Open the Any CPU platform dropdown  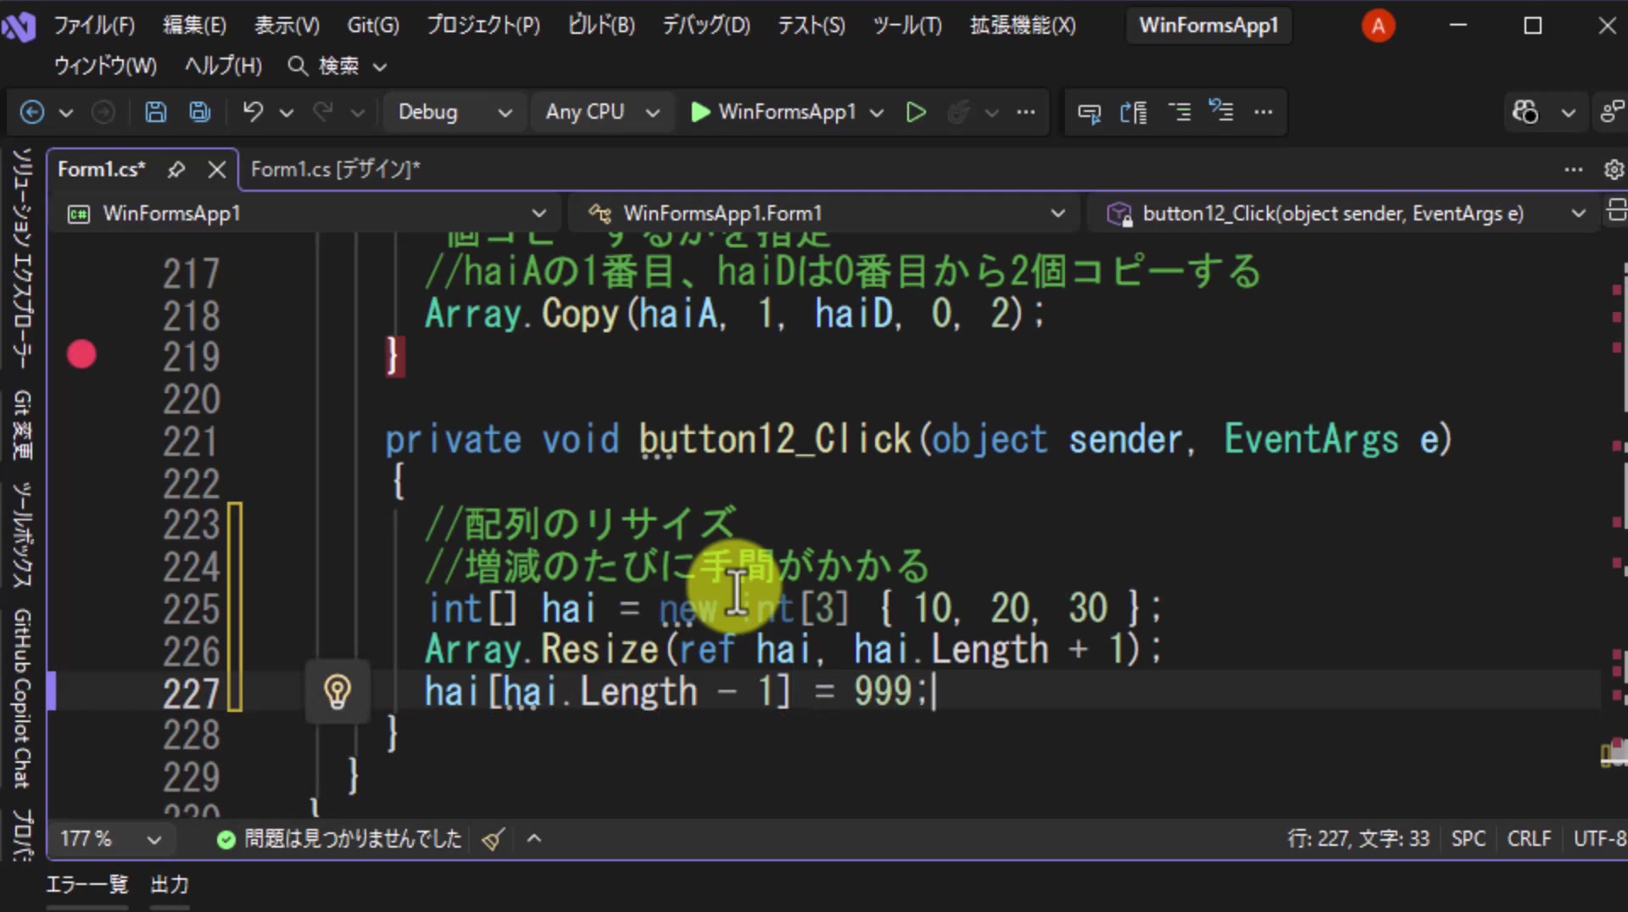click(x=602, y=112)
